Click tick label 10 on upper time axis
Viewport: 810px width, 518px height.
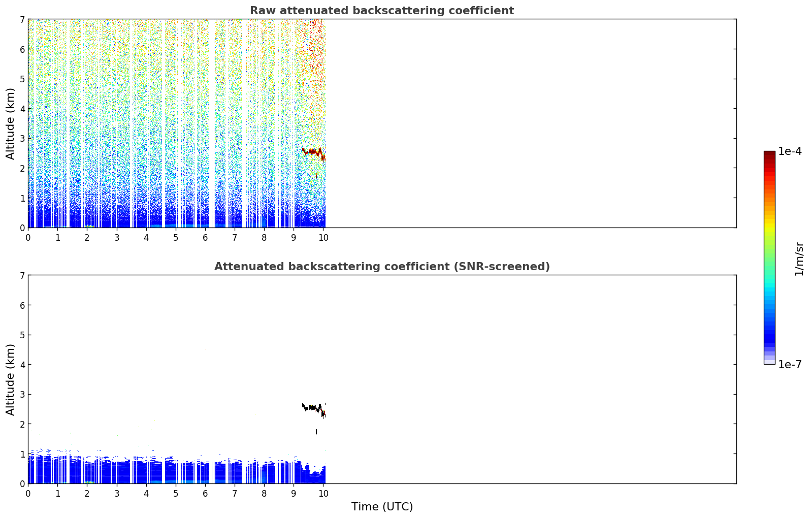(x=323, y=237)
